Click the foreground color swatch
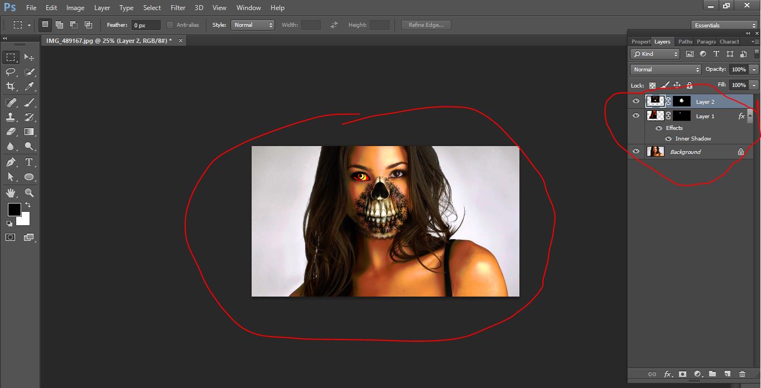761x388 pixels. point(14,210)
